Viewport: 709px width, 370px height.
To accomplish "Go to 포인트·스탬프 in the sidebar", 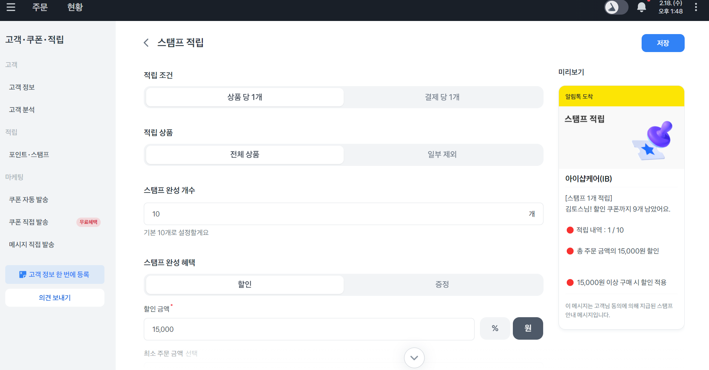I will pyautogui.click(x=29, y=155).
